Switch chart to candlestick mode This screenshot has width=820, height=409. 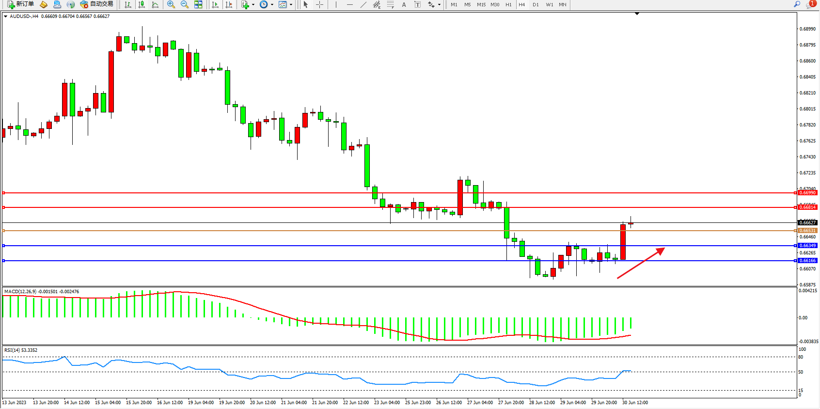point(142,5)
